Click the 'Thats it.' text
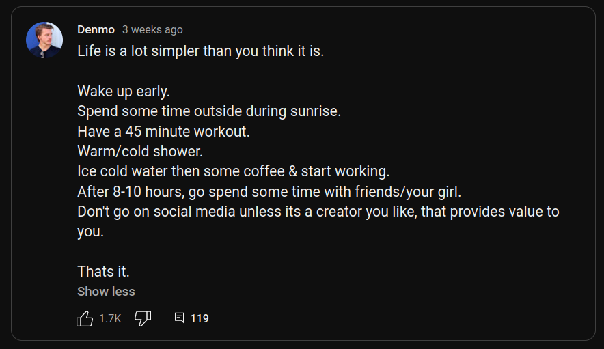 (103, 271)
